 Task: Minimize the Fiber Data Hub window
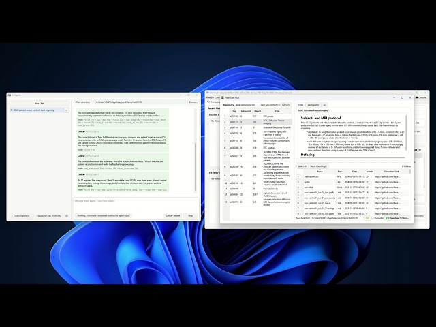pos(394,98)
